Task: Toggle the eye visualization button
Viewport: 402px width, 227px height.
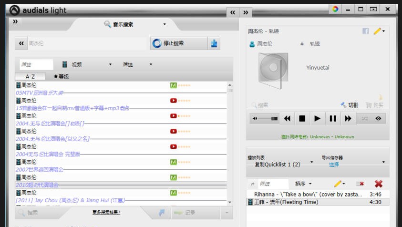Action: coord(378,118)
